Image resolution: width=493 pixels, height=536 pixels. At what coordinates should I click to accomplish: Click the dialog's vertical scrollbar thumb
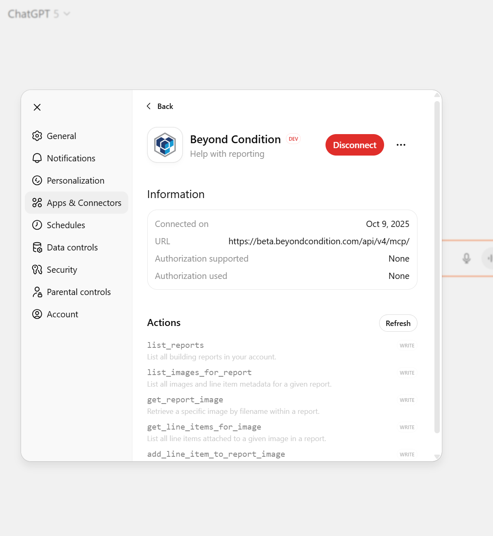point(437,267)
